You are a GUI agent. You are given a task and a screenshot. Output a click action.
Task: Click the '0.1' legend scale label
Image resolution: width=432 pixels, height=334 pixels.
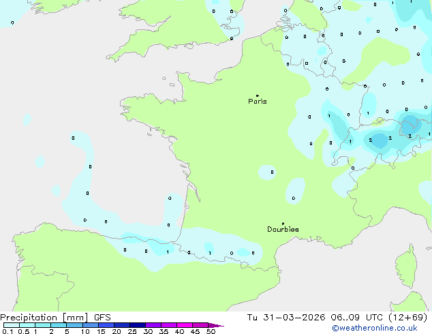[x=6, y=331]
